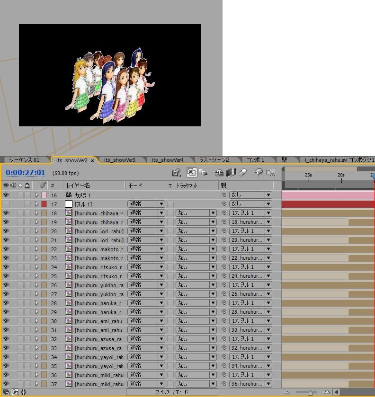The height and width of the screenshot is (397, 375).
Task: Toggle the In/Out/Duration braces icon
Action: [24, 392]
